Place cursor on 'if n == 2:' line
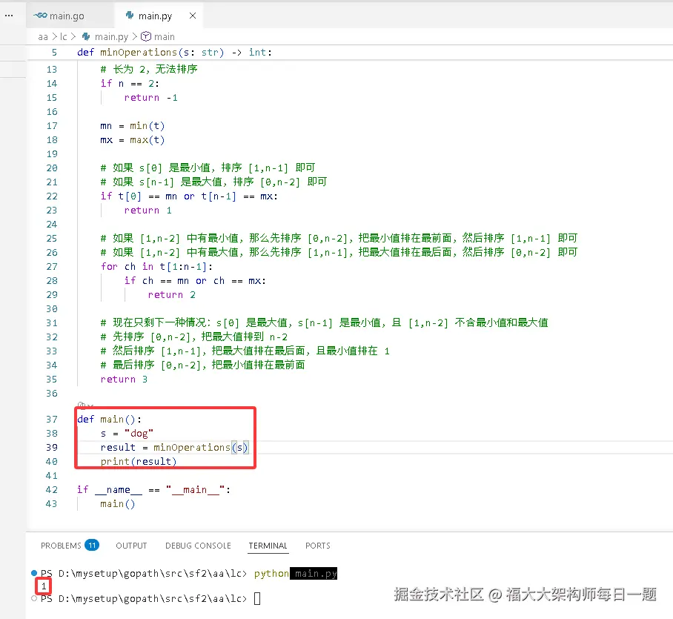This screenshot has height=619, width=673. click(x=130, y=84)
